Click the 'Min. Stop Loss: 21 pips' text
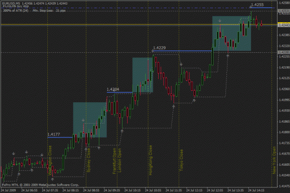The image size is (290, 193). pos(49,11)
